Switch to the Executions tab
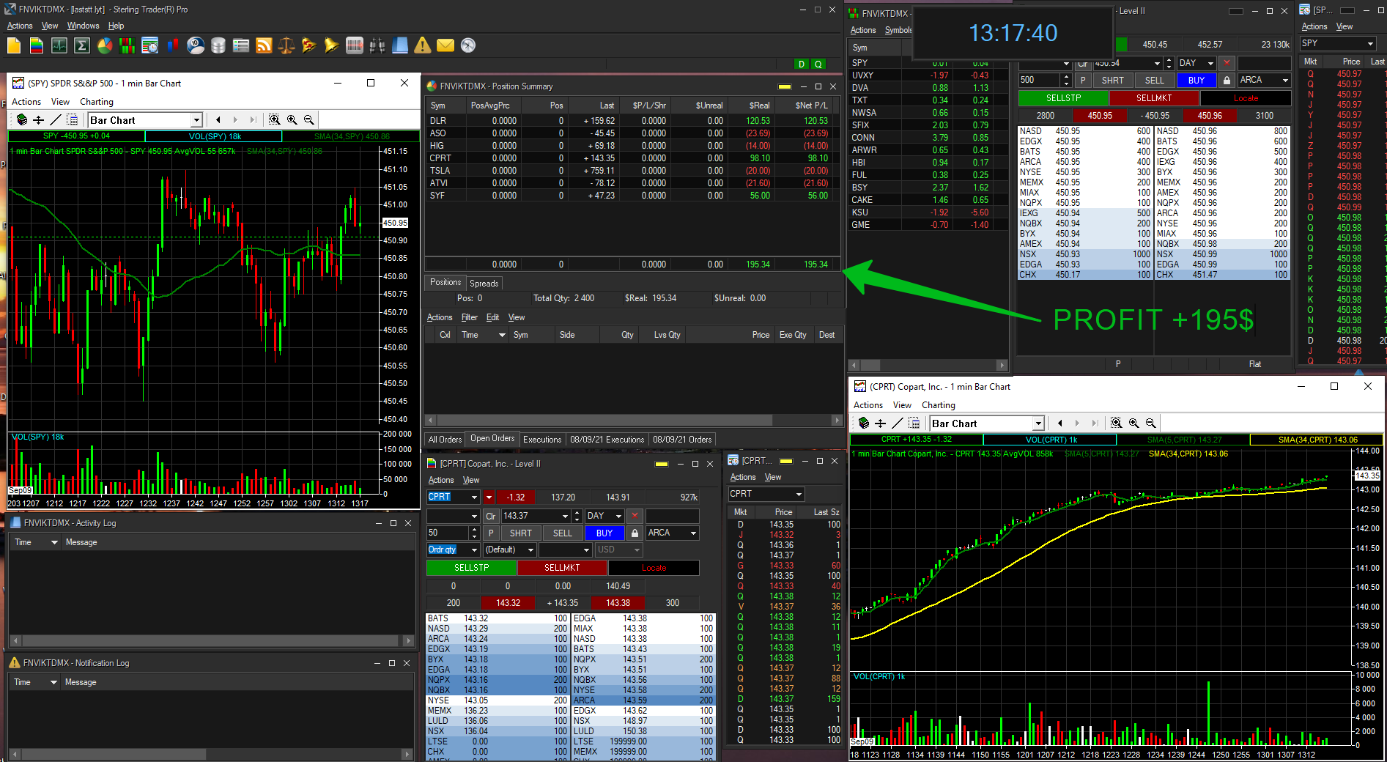The image size is (1387, 762). 542,440
